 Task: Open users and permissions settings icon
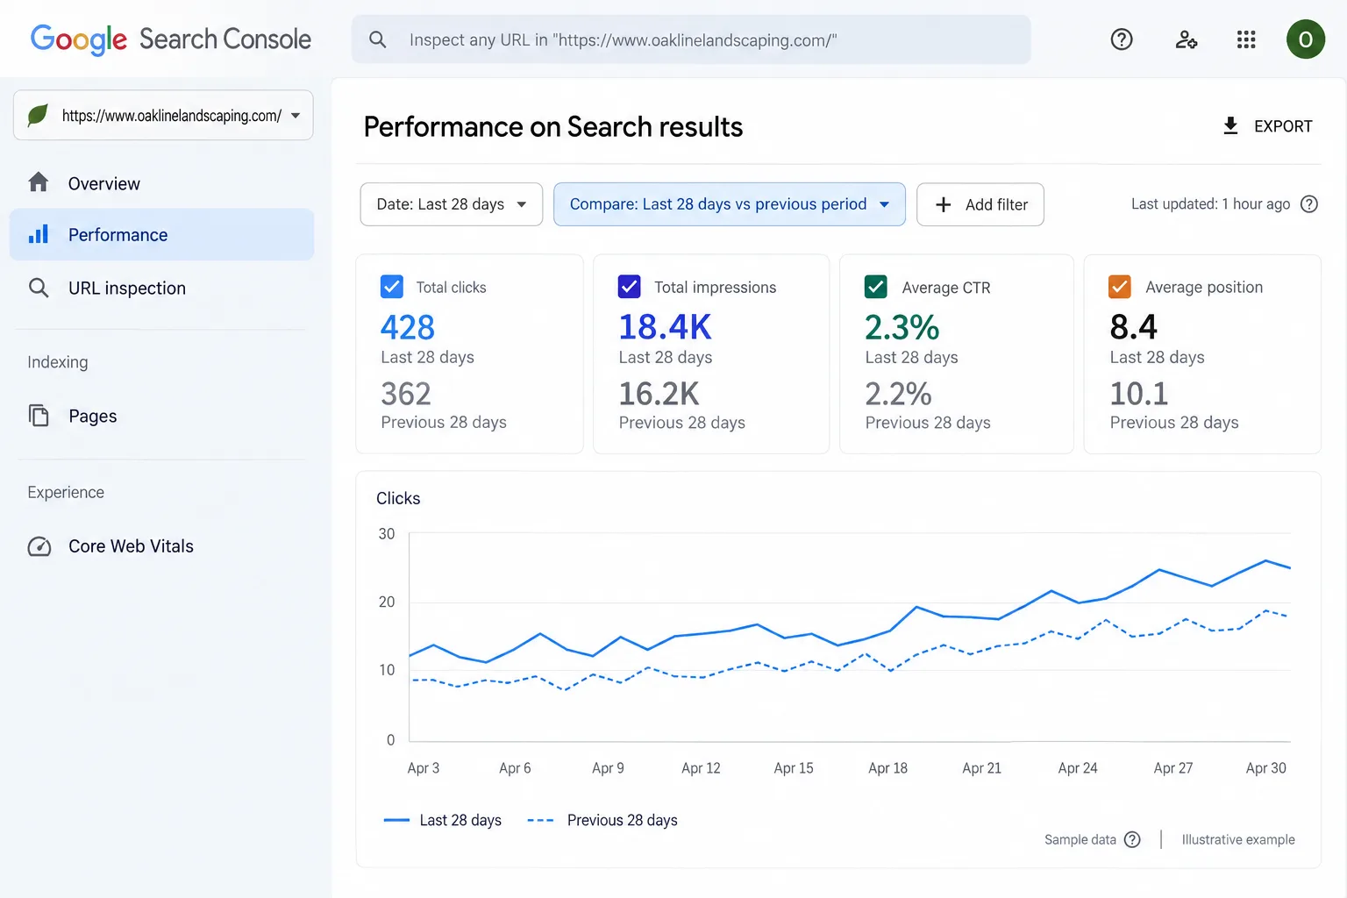tap(1187, 39)
